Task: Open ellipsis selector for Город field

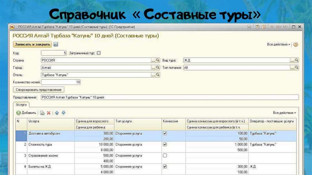Action: tap(153, 68)
